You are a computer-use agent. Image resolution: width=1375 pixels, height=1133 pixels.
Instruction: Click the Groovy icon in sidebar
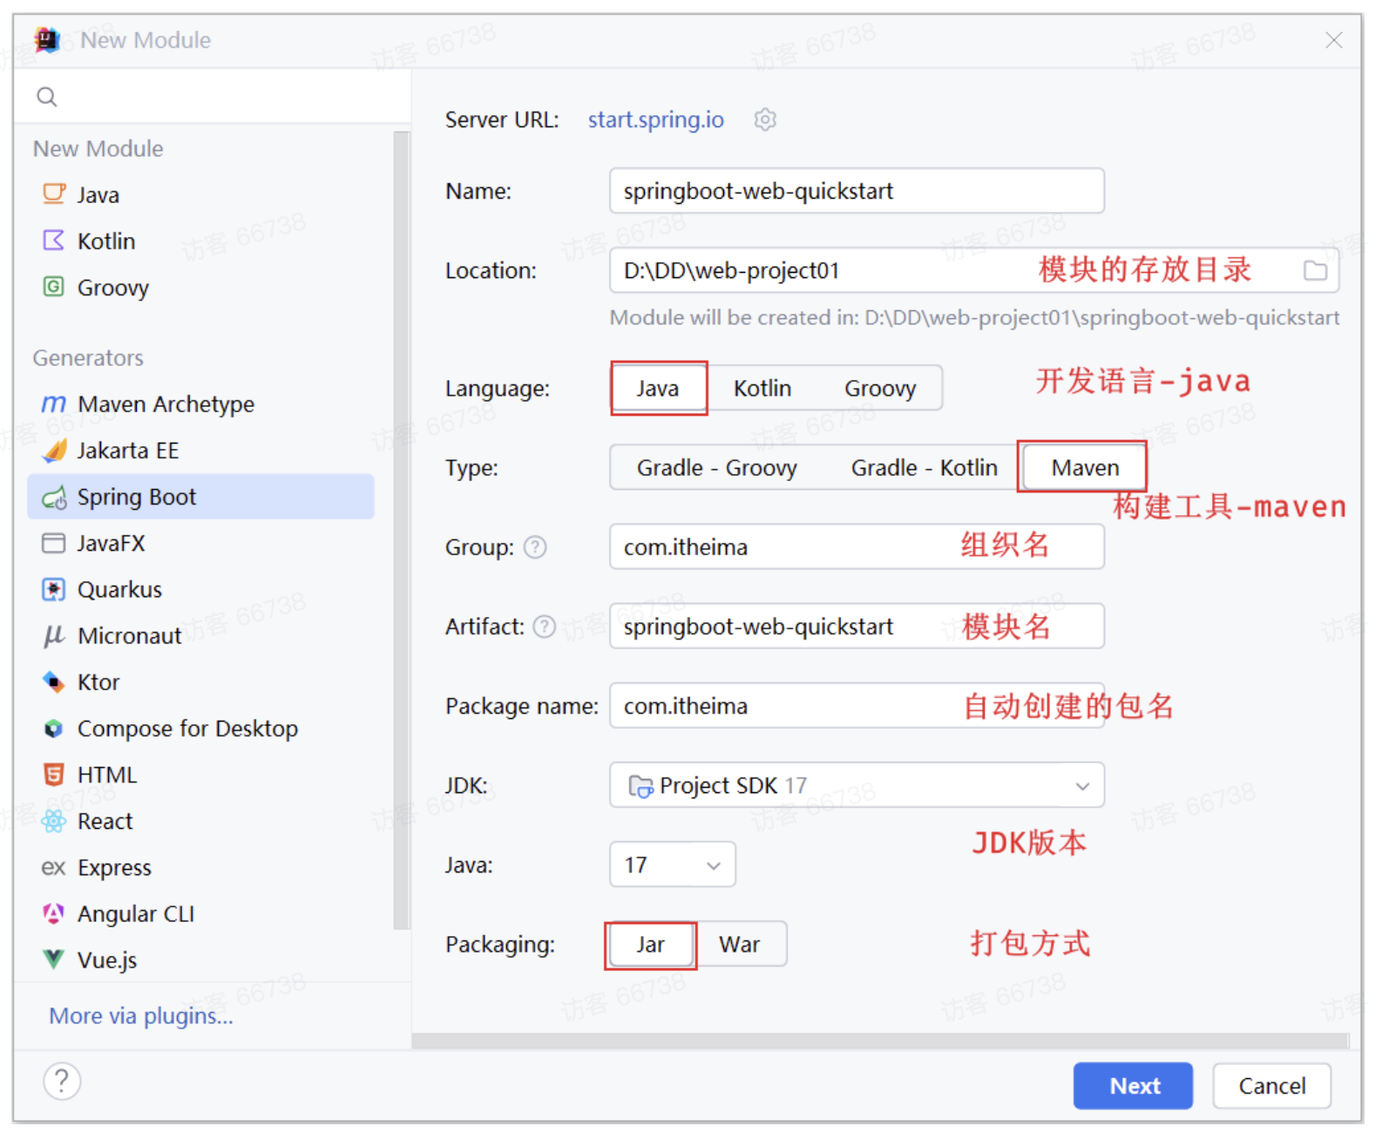(x=54, y=287)
